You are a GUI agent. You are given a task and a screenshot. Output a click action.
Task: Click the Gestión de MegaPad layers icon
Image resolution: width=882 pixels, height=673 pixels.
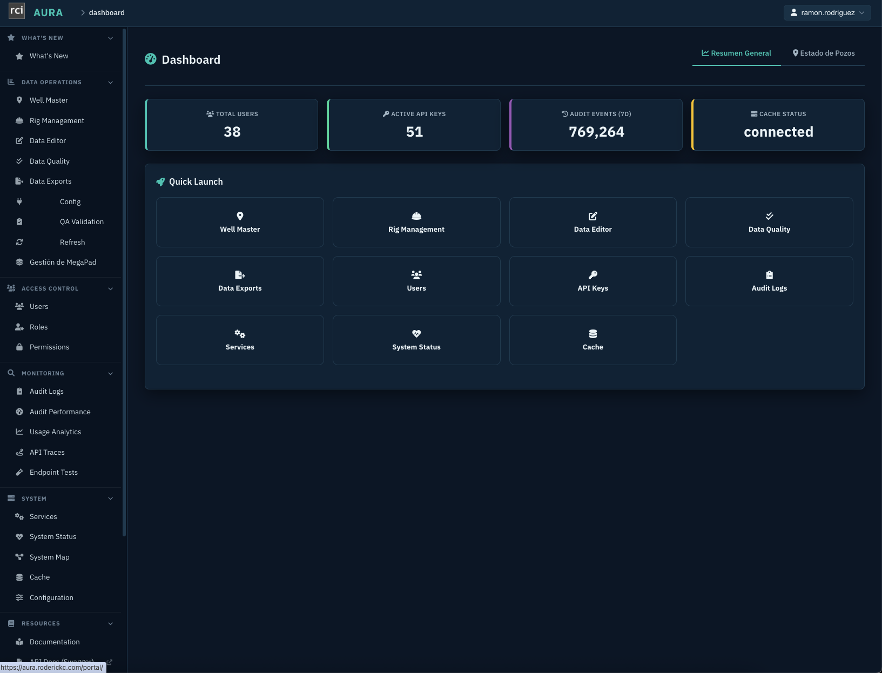[x=19, y=263]
